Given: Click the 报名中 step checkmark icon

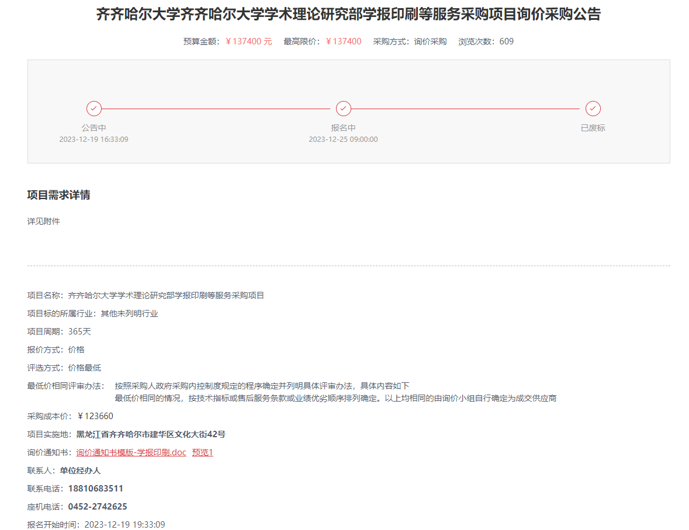Looking at the screenshot, I should pyautogui.click(x=344, y=109).
